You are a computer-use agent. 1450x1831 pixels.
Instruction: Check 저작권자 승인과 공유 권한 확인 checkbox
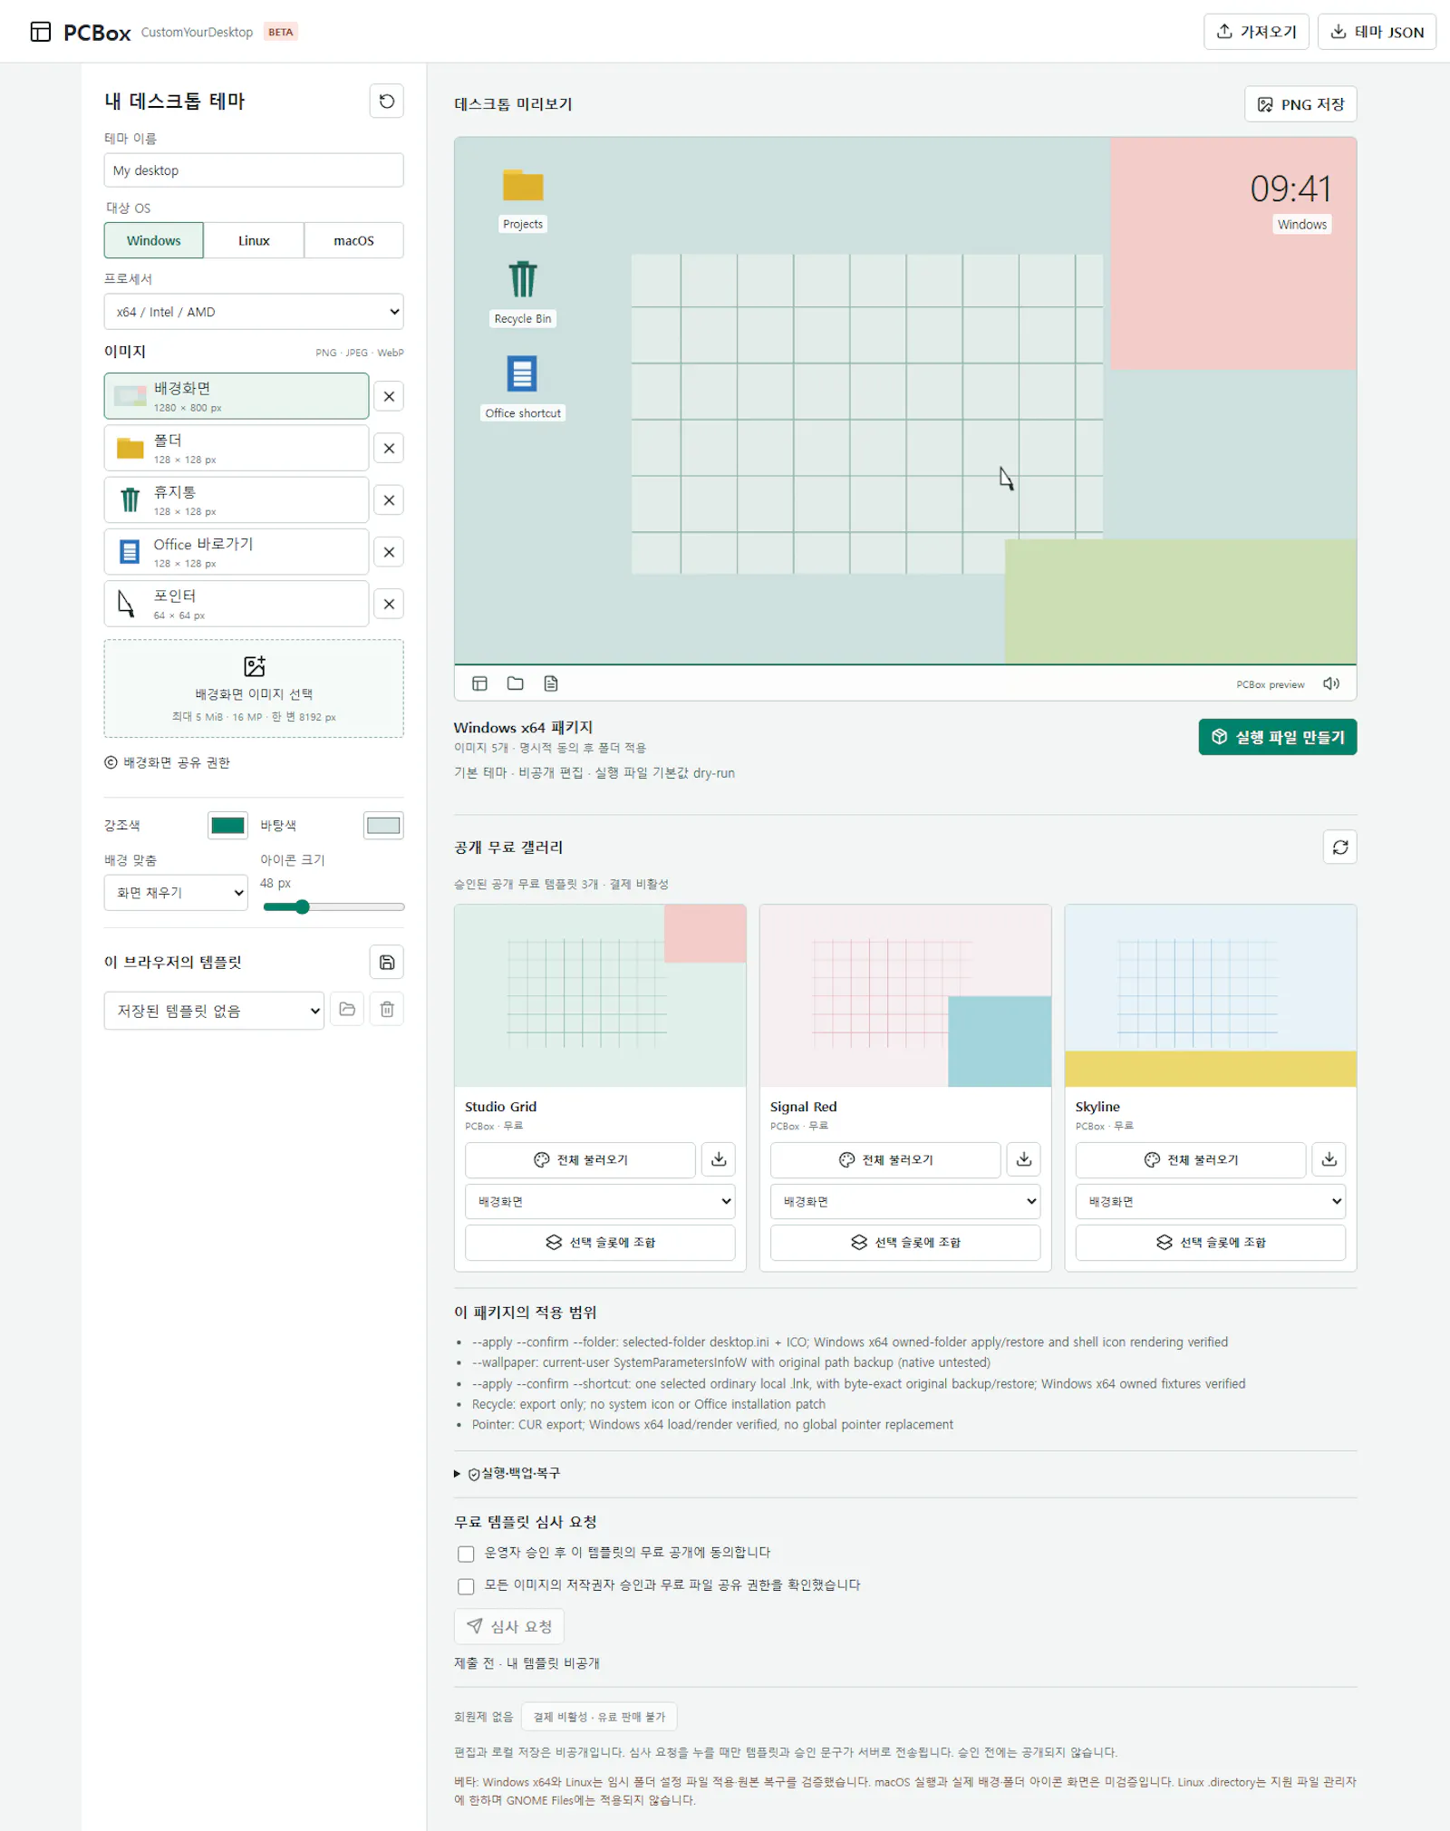point(466,1586)
